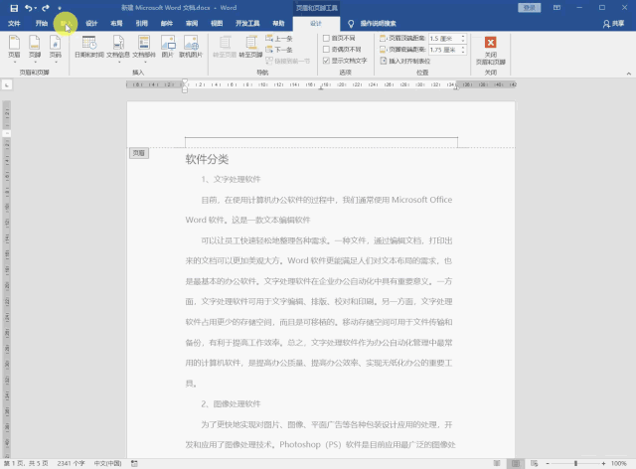This screenshot has width=636, height=469.
Task: Click word count 2341 个字
Action: tap(71, 463)
